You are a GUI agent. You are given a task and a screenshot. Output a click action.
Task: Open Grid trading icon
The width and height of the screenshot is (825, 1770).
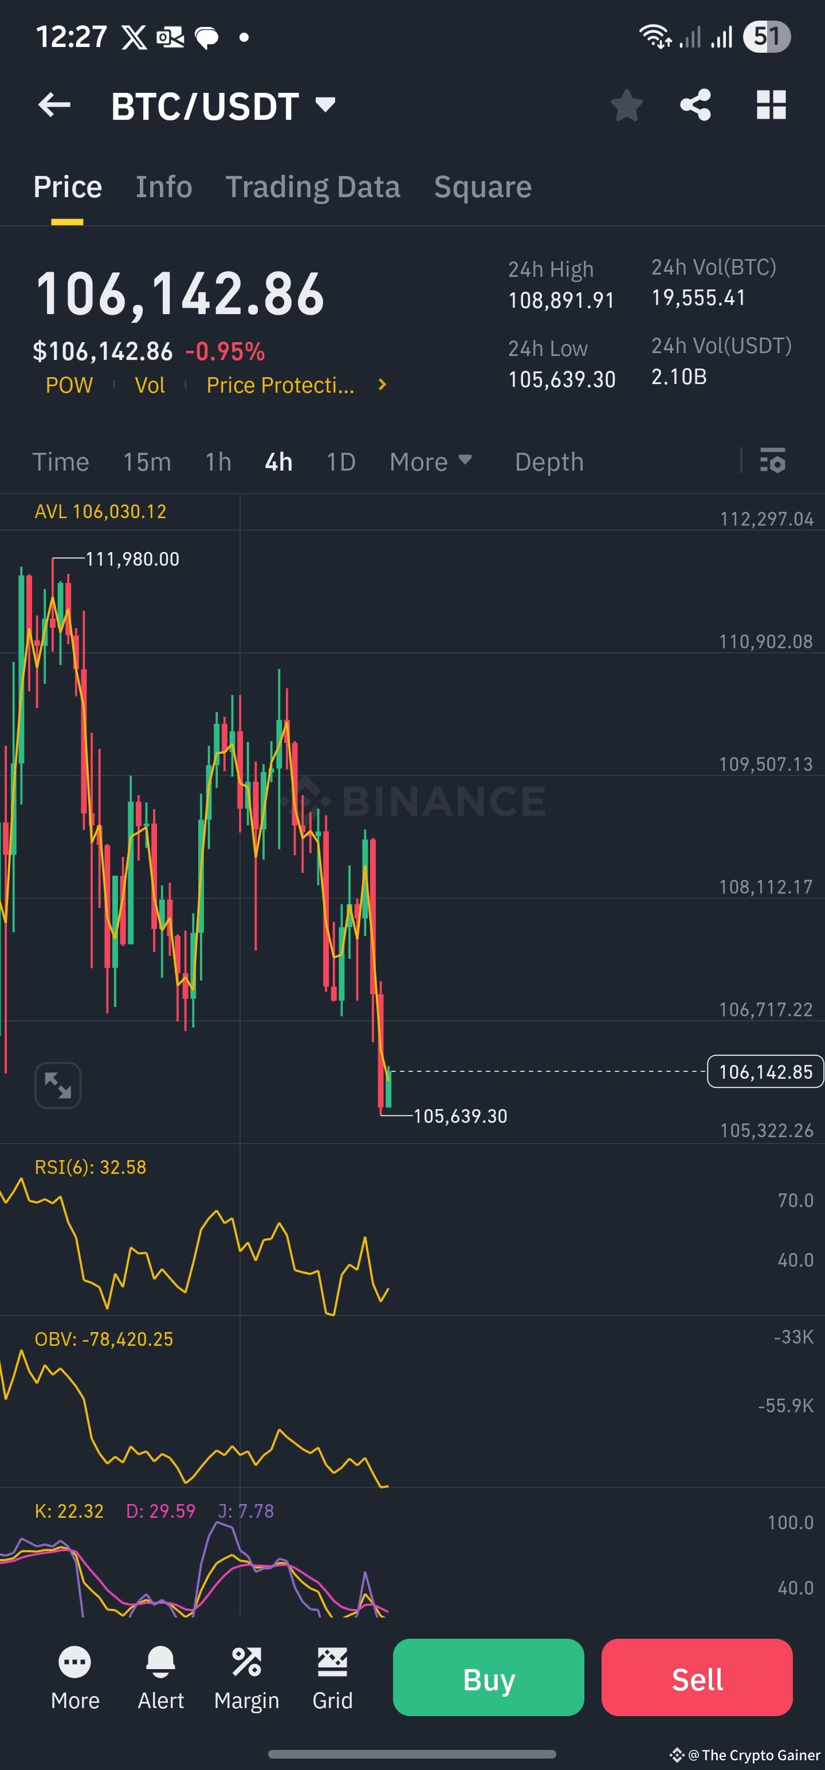[x=332, y=1677]
